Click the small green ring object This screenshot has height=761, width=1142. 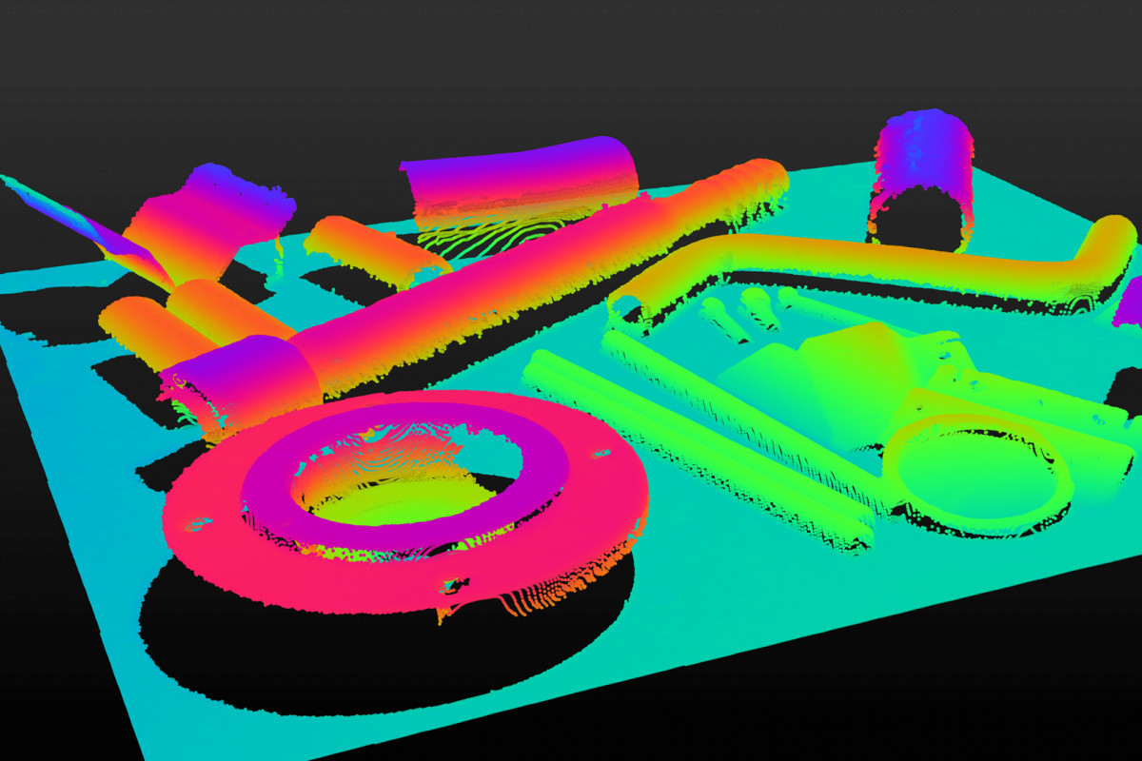point(980,476)
